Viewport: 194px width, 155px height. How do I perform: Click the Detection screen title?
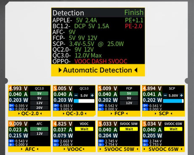click(x=68, y=13)
